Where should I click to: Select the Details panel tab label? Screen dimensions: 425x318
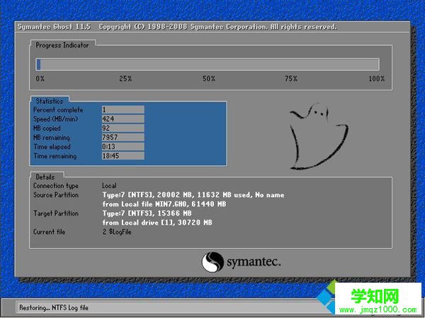(x=45, y=177)
